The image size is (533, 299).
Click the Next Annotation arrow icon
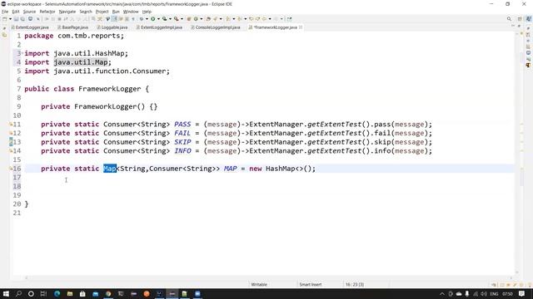(x=228, y=19)
